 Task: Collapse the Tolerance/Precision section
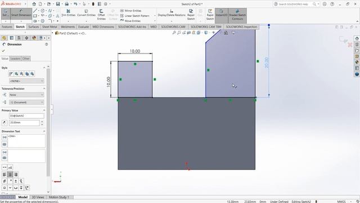[x=44, y=89]
